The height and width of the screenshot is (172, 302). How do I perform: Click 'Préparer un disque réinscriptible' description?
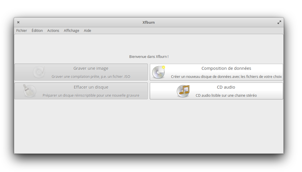pyautogui.click(x=91, y=95)
